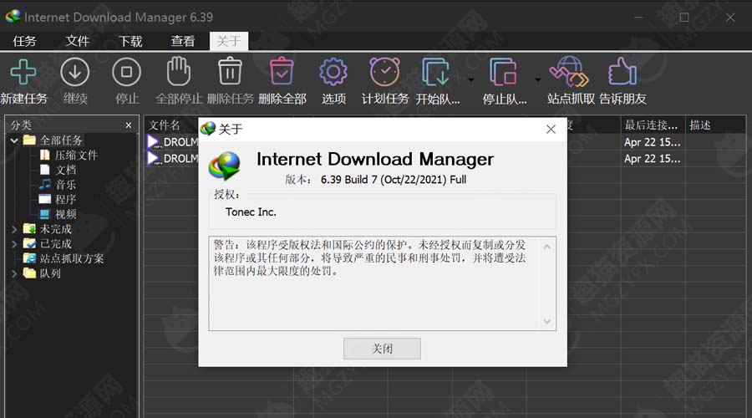Click the 删除全部 (delete all) icon
This screenshot has width=752, height=418.
[x=282, y=71]
